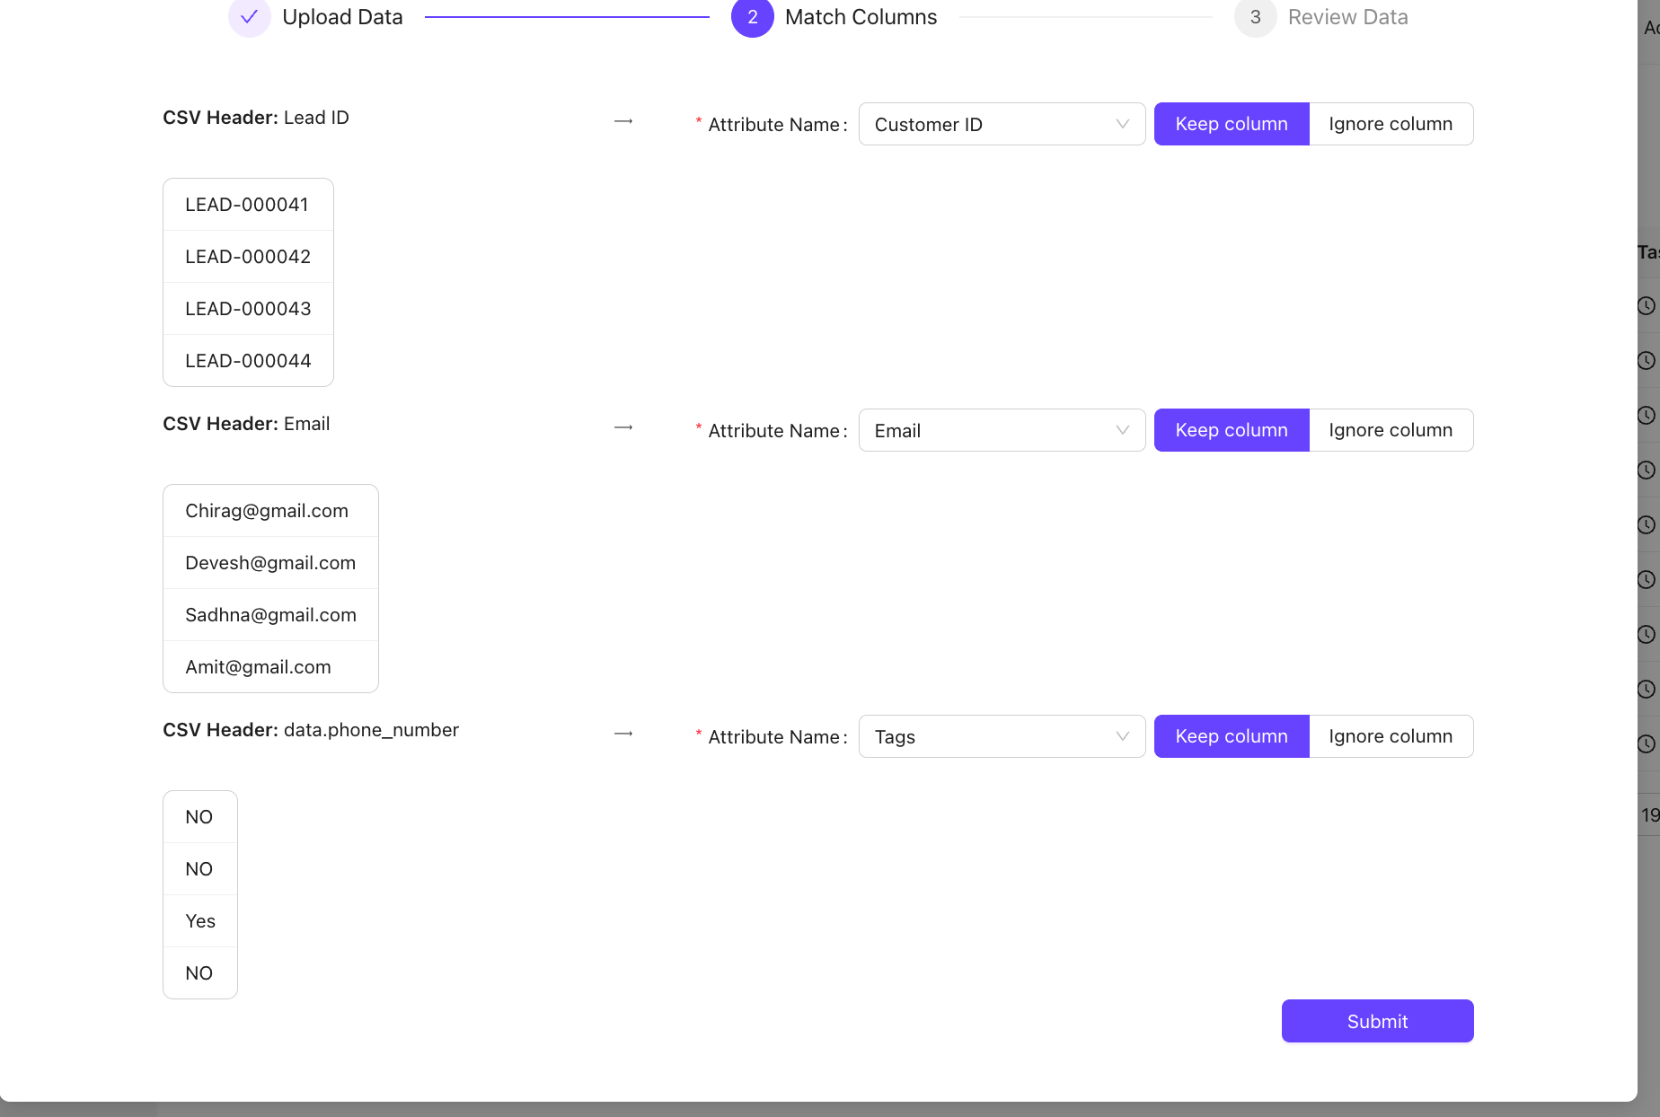1660x1117 pixels.
Task: Click the arrow icon beside Email header
Action: coord(623,427)
